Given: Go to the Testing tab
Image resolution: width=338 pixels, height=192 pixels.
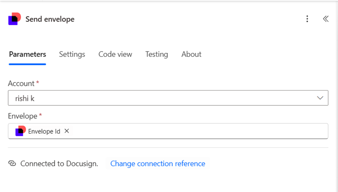Looking at the screenshot, I should (x=156, y=54).
